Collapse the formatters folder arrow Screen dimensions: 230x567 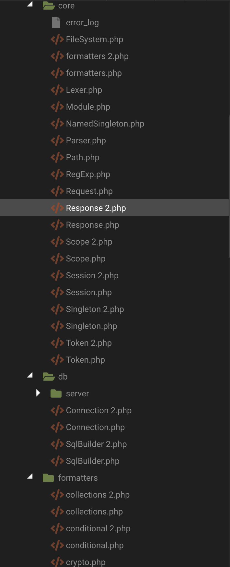click(x=30, y=477)
